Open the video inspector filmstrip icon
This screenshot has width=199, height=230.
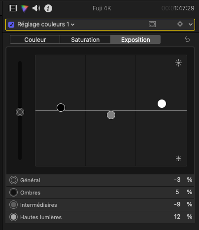coord(13,8)
